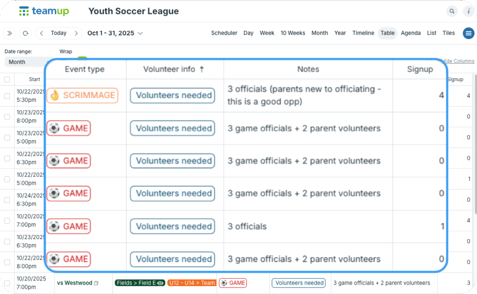
Task: Switch to the Agenda view
Action: point(411,33)
